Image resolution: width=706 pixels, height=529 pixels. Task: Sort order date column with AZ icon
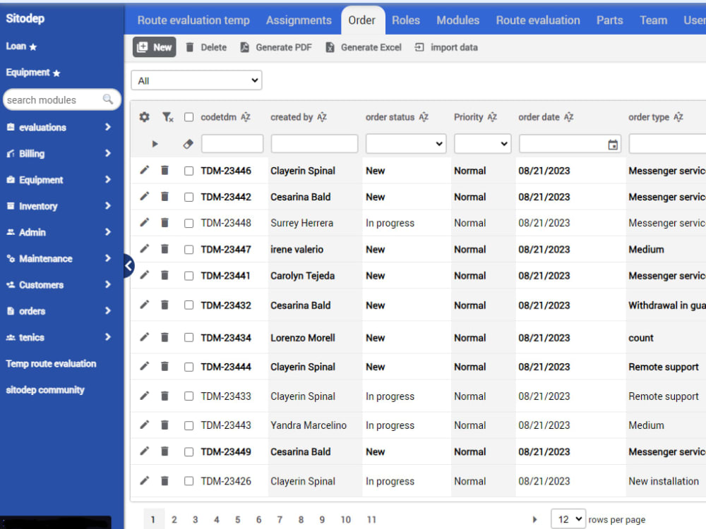point(568,117)
